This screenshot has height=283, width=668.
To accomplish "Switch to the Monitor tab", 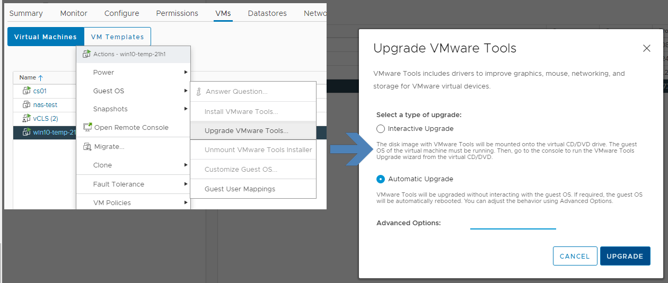I will [74, 13].
